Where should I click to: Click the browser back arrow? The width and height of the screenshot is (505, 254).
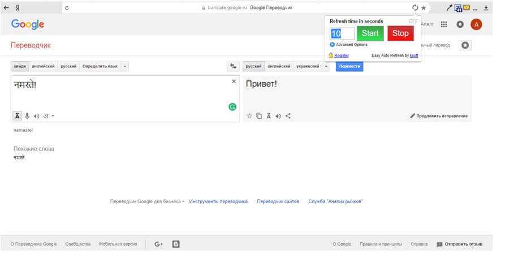click(6, 8)
